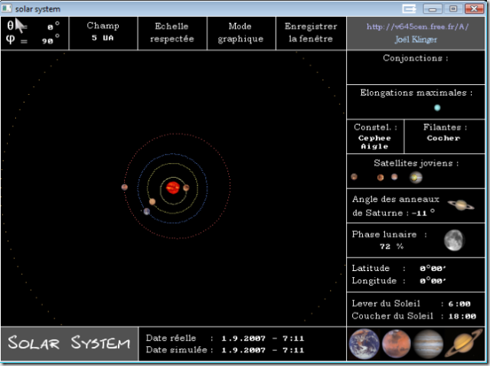The height and width of the screenshot is (366, 490).
Task: Click the Sun at orbit center
Action: (x=173, y=188)
